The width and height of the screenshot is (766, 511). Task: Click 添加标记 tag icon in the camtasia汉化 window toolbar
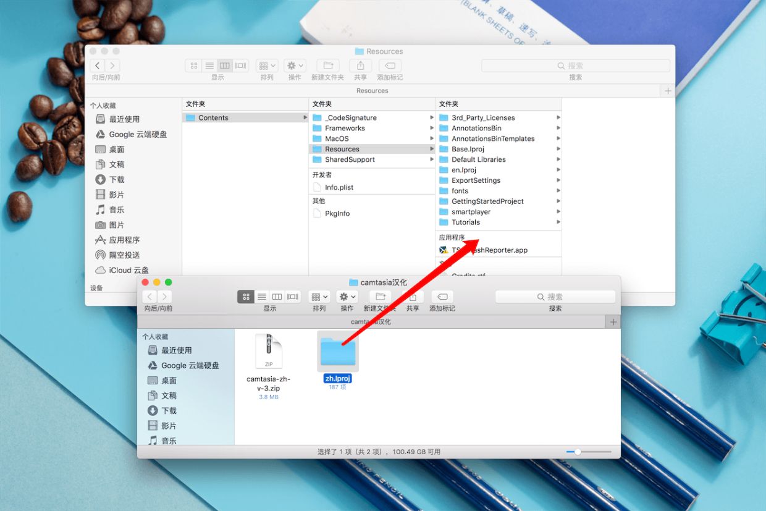point(442,297)
